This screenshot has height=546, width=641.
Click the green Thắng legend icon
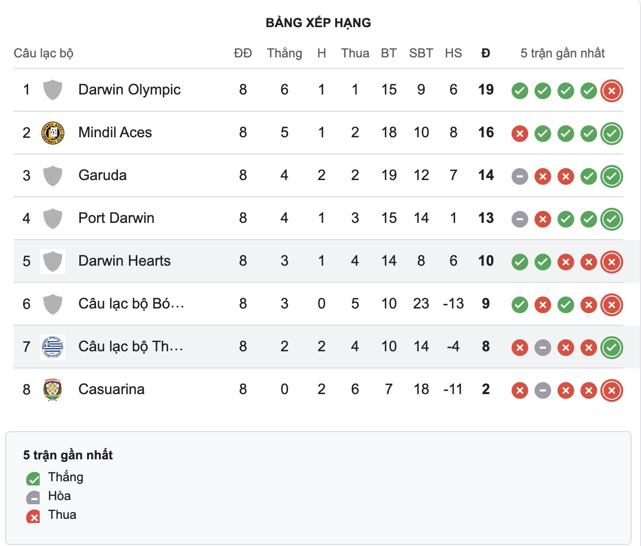click(33, 478)
